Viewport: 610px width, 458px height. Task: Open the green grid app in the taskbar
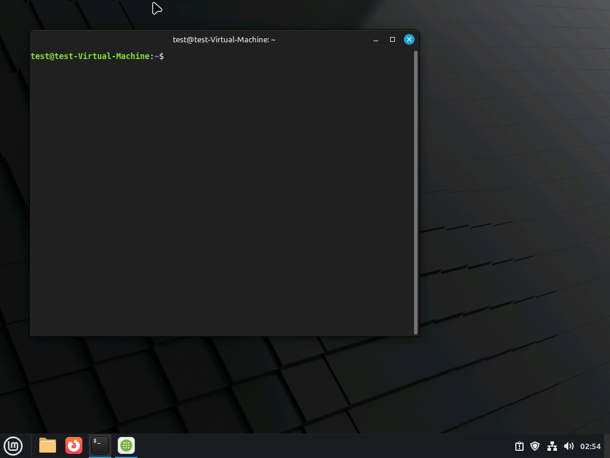[126, 445]
